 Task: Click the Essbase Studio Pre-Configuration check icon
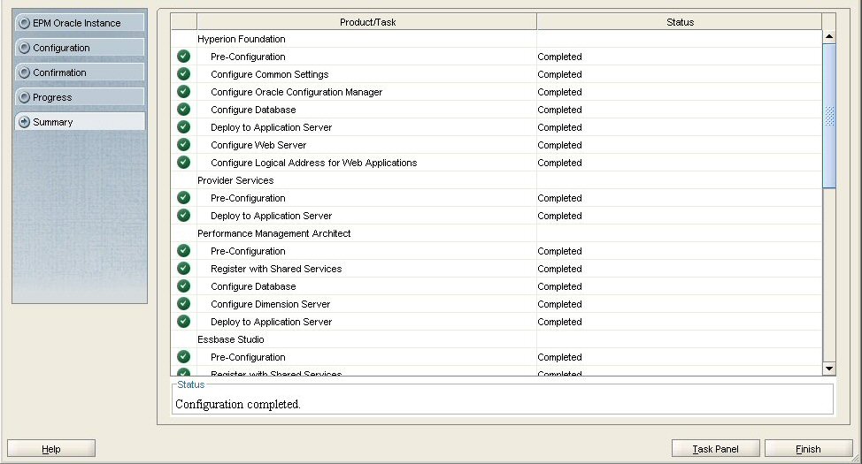click(183, 357)
